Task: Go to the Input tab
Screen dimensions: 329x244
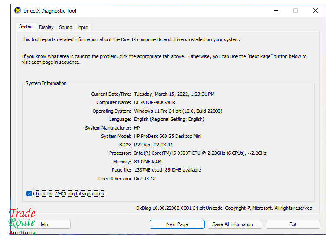Action: [x=82, y=27]
